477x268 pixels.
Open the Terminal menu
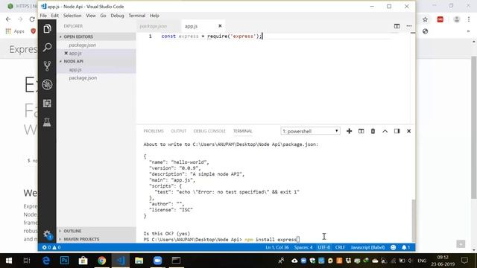tap(137, 16)
